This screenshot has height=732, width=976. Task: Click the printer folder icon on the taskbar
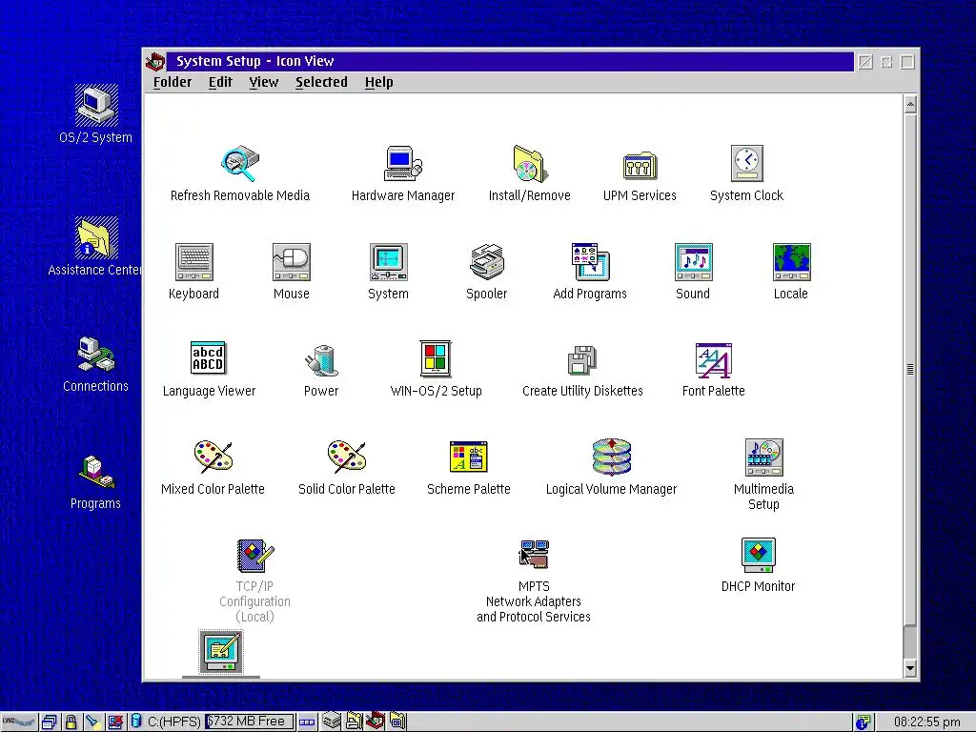(355, 722)
